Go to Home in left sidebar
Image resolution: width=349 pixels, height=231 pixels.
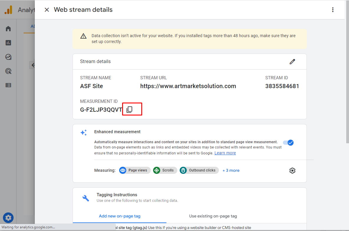click(x=8, y=29)
